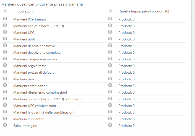The height and width of the screenshot is (136, 195).
Task: Tick 'Mantieni UPC combinazioni' checkbox
Action: (5, 105)
